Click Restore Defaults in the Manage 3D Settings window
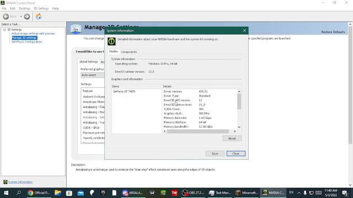This screenshot has width=353, height=198. tap(333, 32)
